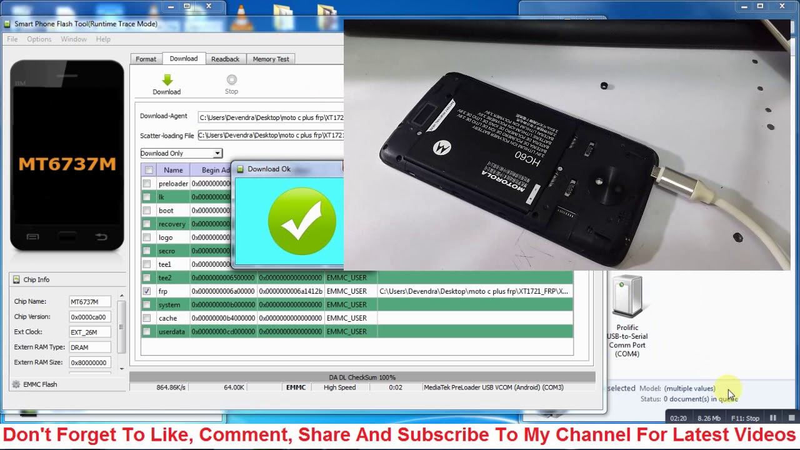Select the Download tab

point(184,58)
